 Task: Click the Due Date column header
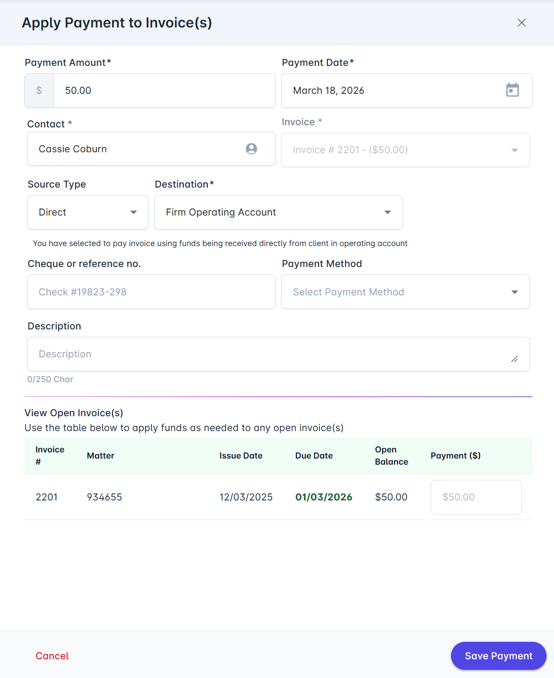[x=314, y=455]
